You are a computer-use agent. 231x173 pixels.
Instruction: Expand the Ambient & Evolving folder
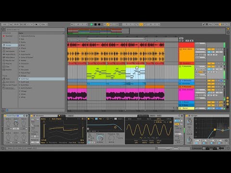tap(20, 36)
